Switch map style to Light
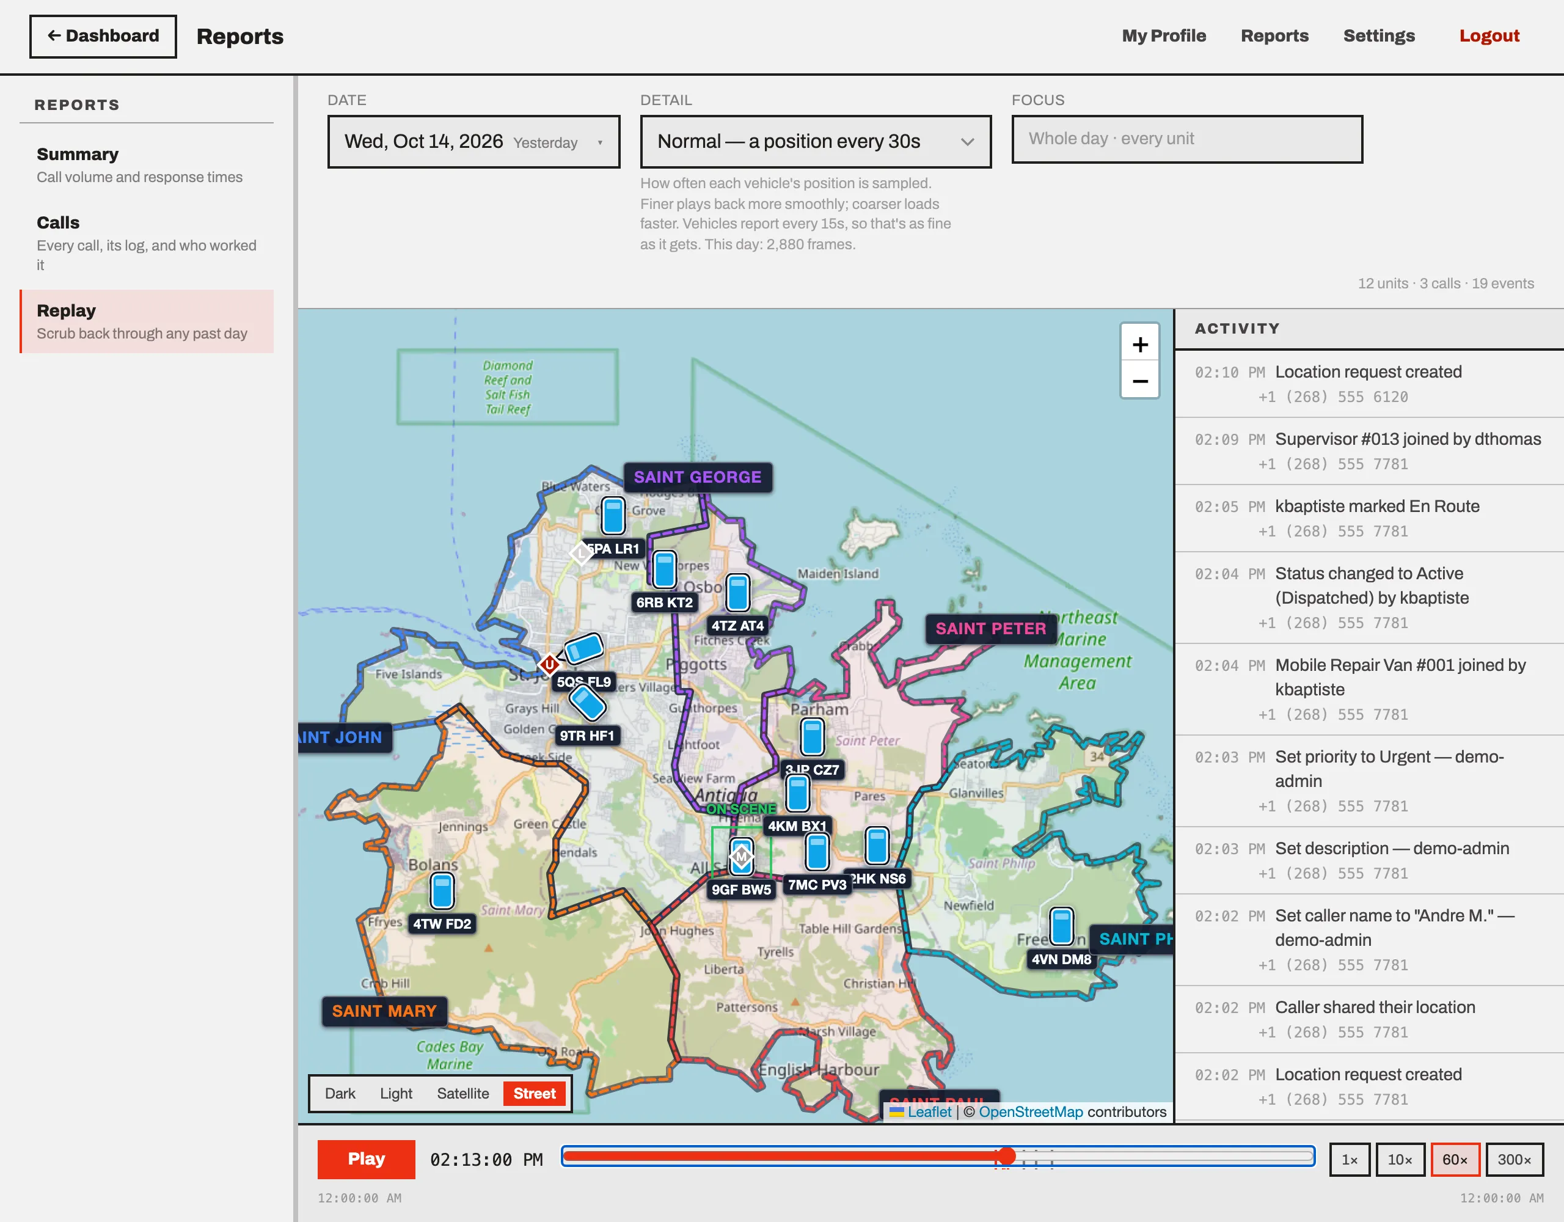Viewport: 1564px width, 1222px height. pos(396,1093)
